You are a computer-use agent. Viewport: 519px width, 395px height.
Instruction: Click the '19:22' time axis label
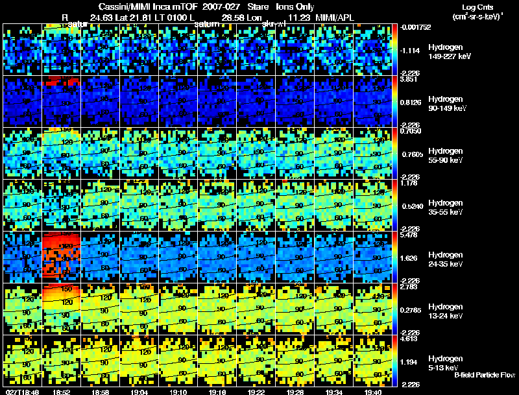[256, 392]
